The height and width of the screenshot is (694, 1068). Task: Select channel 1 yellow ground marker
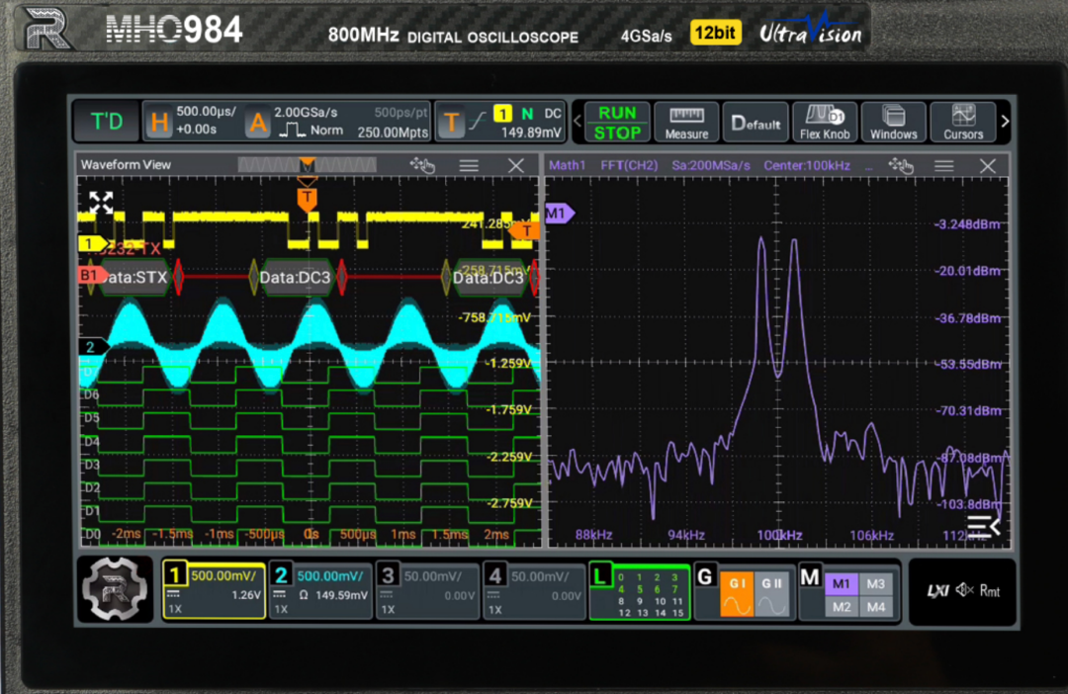click(92, 243)
